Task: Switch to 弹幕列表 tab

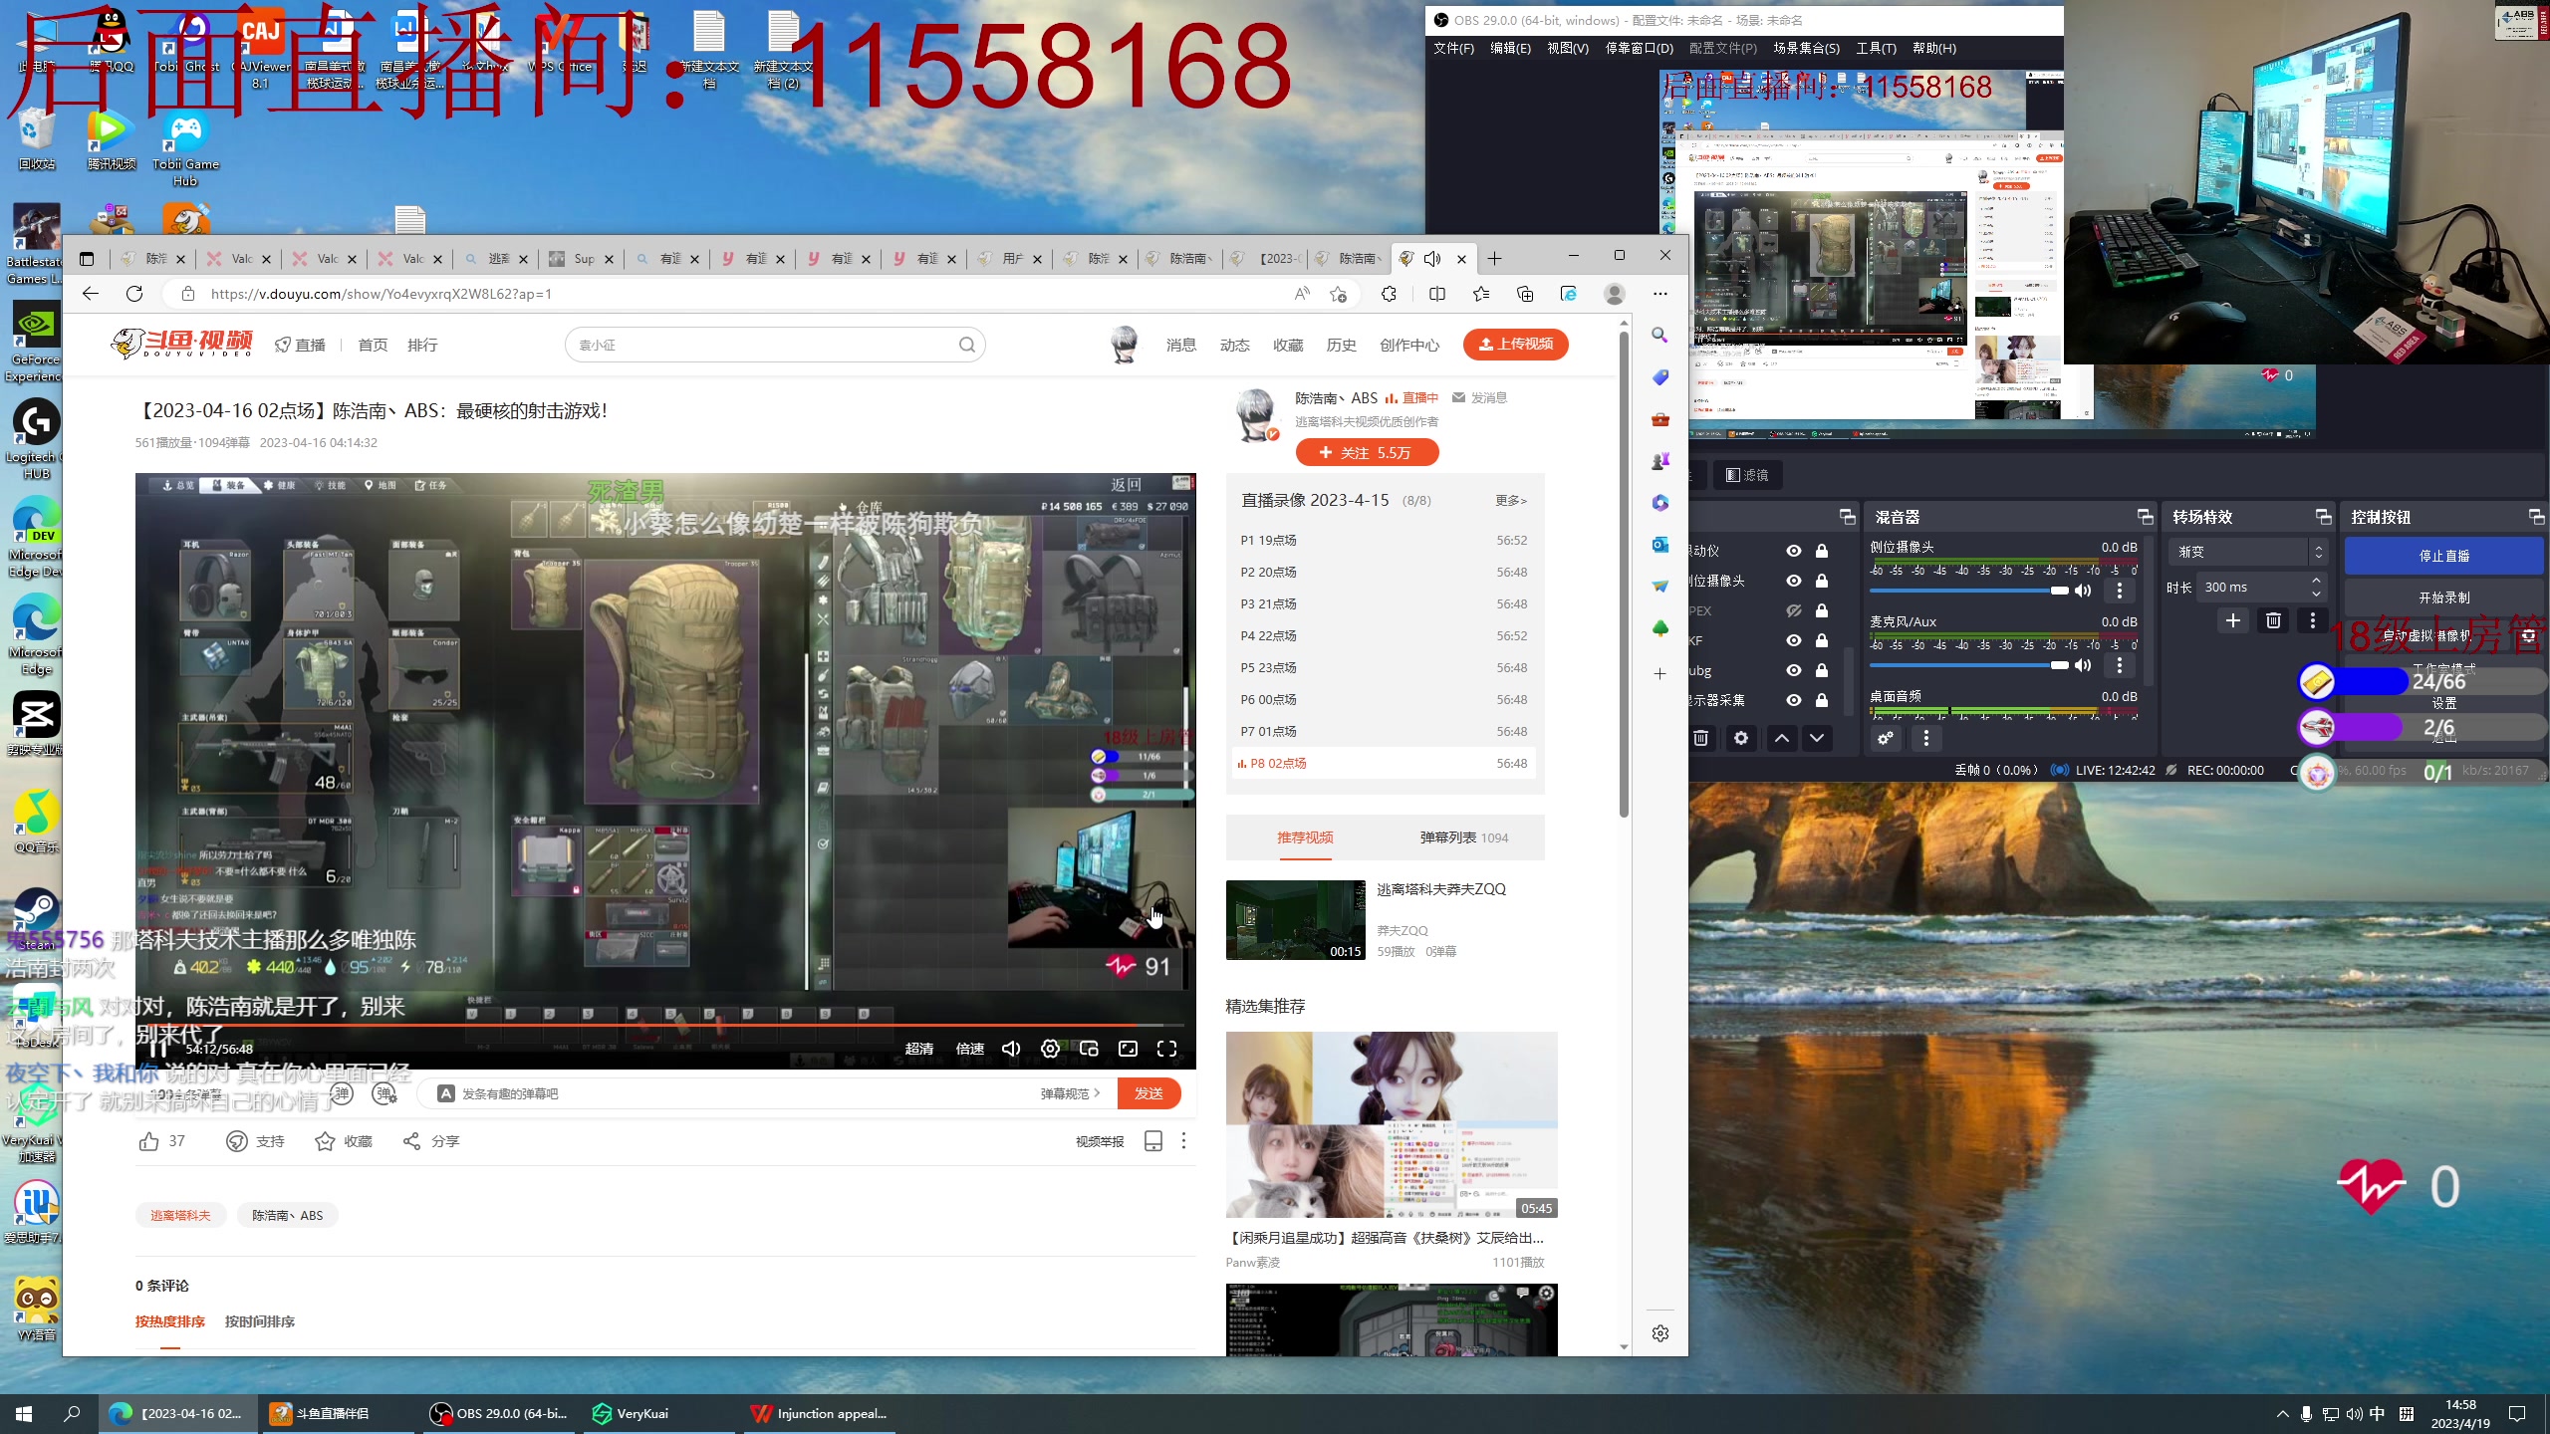Action: (1464, 837)
